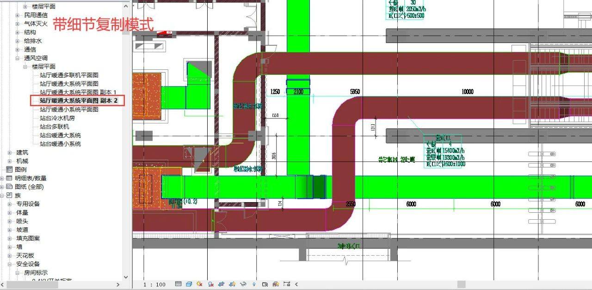
Task: Open the 站厅暖通小系统平面图 view
Action: (x=69, y=110)
